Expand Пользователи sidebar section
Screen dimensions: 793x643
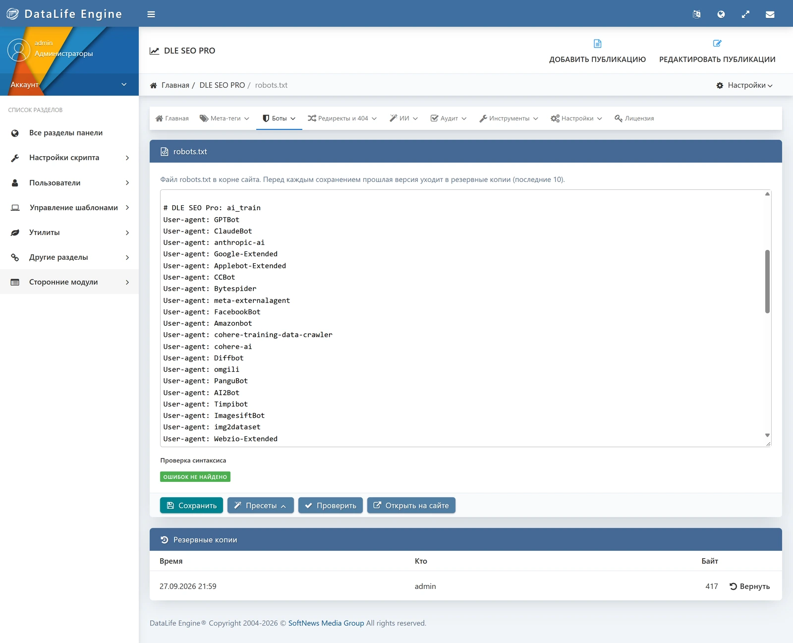click(x=69, y=182)
